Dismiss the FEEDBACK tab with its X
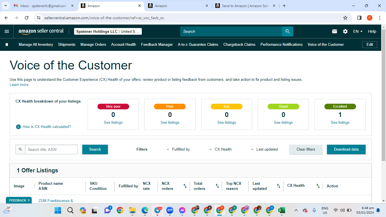The image size is (386, 217). [29, 200]
